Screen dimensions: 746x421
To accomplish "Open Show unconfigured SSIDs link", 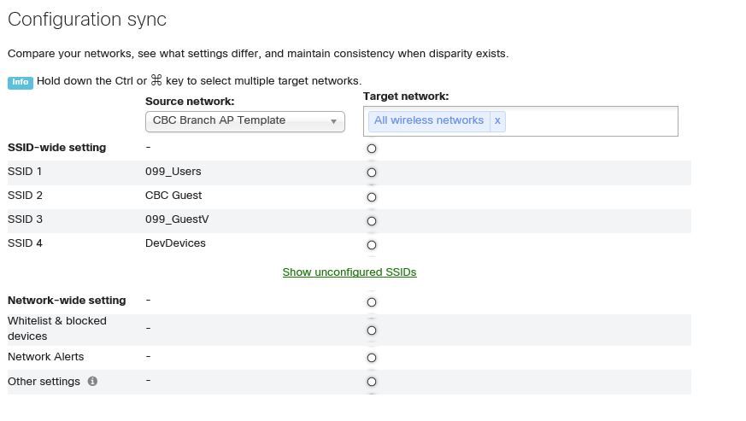I will tap(350, 272).
